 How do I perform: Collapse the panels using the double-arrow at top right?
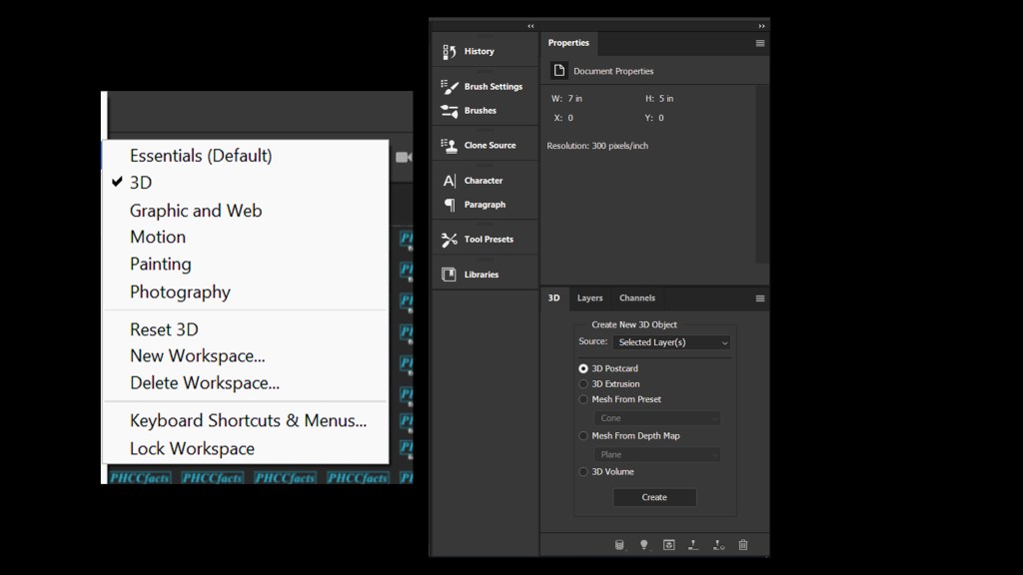761,26
